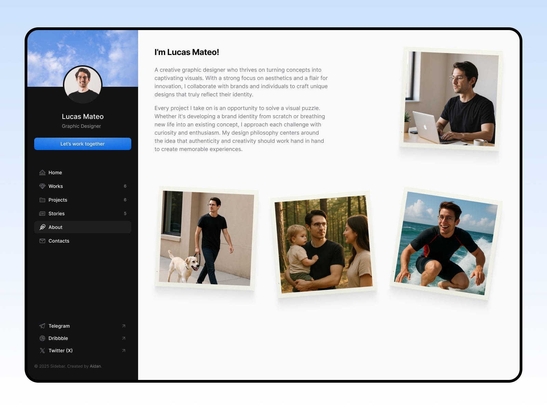547x410 pixels.
Task: Click the external-link arrow beside Twitter (X)
Action: click(123, 351)
